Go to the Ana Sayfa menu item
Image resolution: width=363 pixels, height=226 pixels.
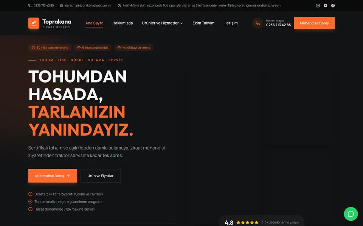(94, 23)
